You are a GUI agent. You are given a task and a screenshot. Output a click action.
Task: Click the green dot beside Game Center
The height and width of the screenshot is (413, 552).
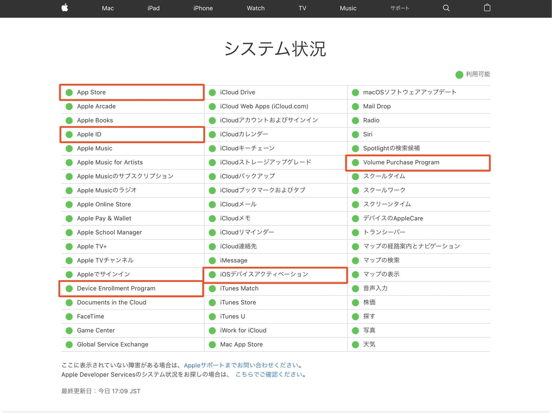coord(69,330)
